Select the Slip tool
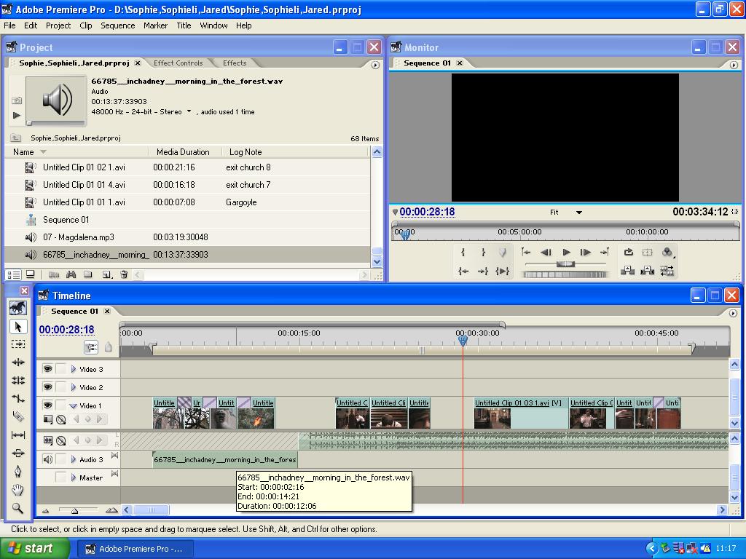This screenshot has height=559, width=746. point(18,435)
